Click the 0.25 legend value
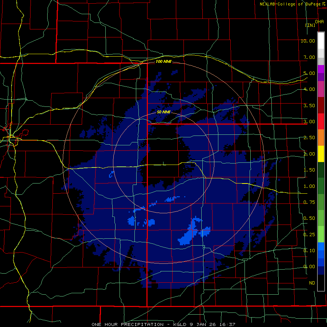 click(309, 235)
